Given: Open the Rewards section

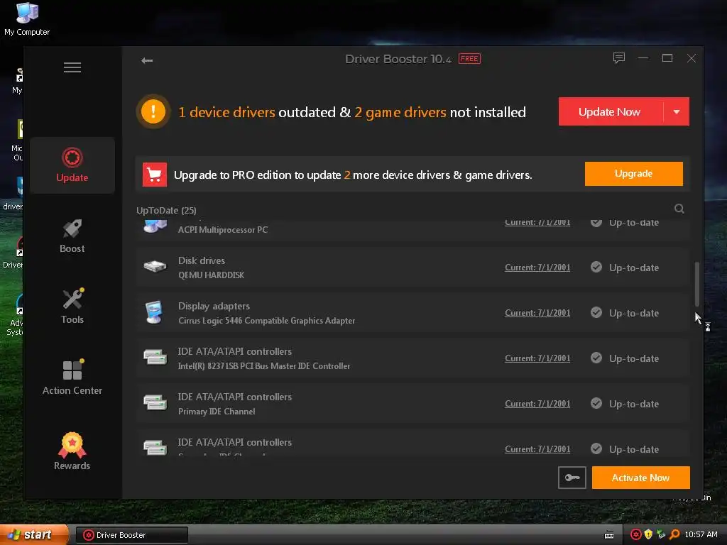Looking at the screenshot, I should click(x=72, y=451).
